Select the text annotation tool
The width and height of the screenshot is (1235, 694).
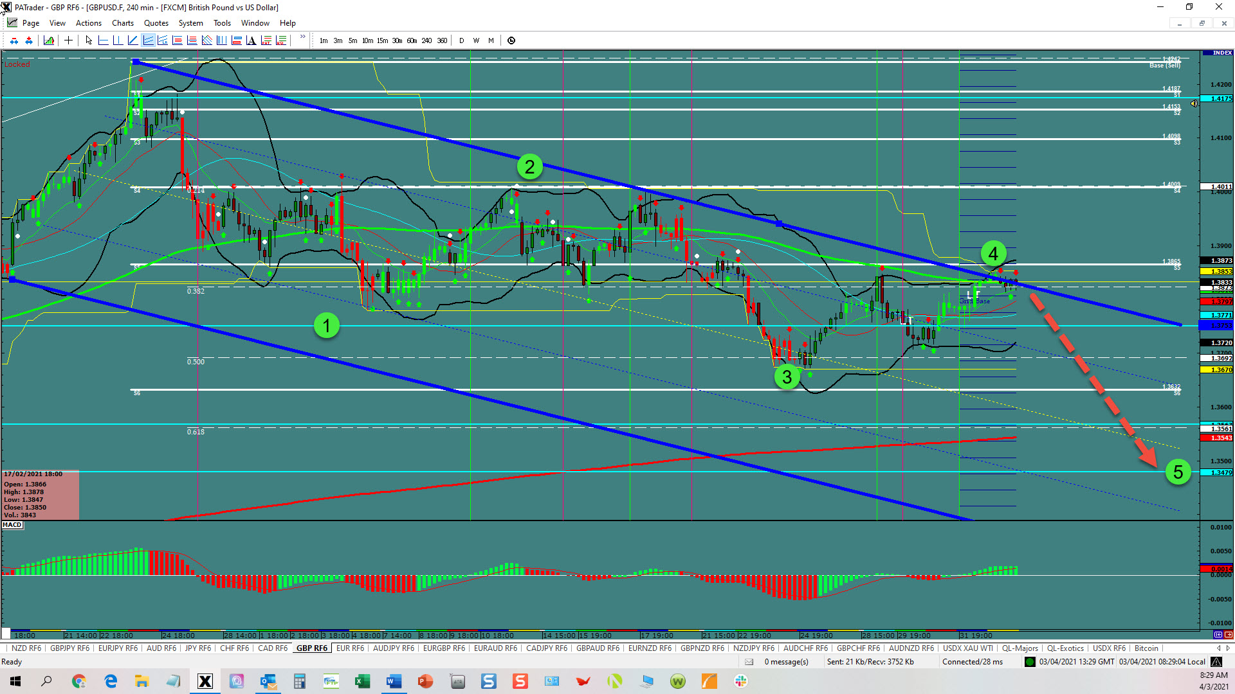[252, 40]
